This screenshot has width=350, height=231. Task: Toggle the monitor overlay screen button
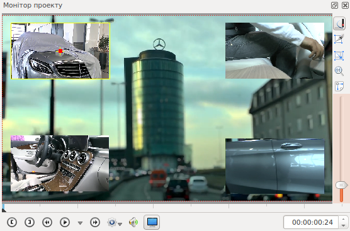152,222
